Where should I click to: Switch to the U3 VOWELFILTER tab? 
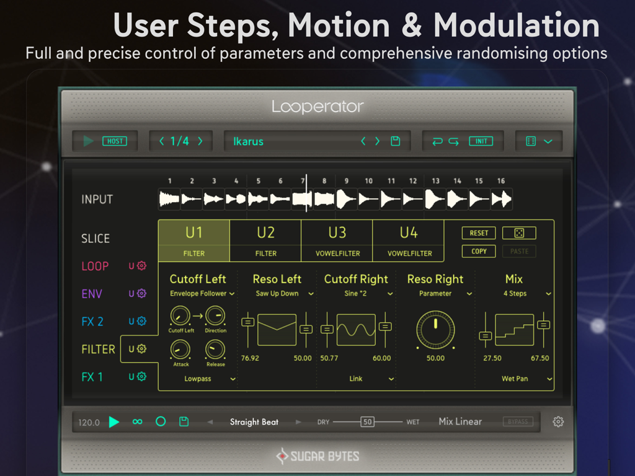tap(337, 241)
